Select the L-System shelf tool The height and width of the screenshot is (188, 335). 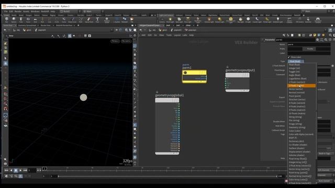(x=117, y=20)
